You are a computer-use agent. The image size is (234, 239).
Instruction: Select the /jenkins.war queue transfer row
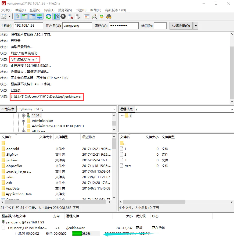pos(83,228)
